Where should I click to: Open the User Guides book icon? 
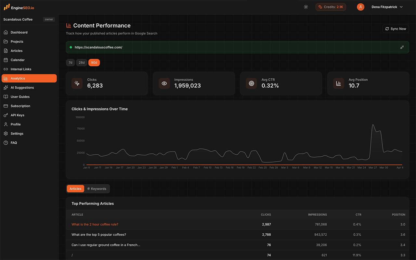click(6, 97)
